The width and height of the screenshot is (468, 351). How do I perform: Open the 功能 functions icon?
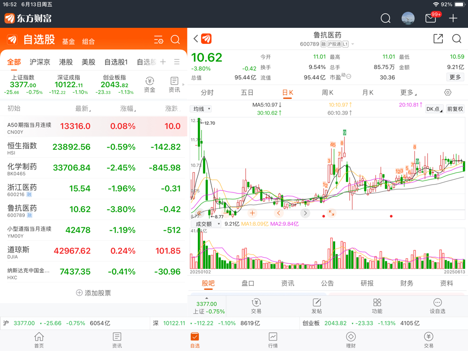377,306
